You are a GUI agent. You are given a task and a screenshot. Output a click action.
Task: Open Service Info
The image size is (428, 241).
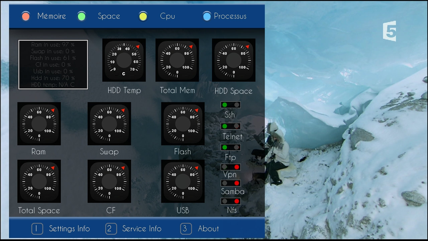click(x=142, y=229)
